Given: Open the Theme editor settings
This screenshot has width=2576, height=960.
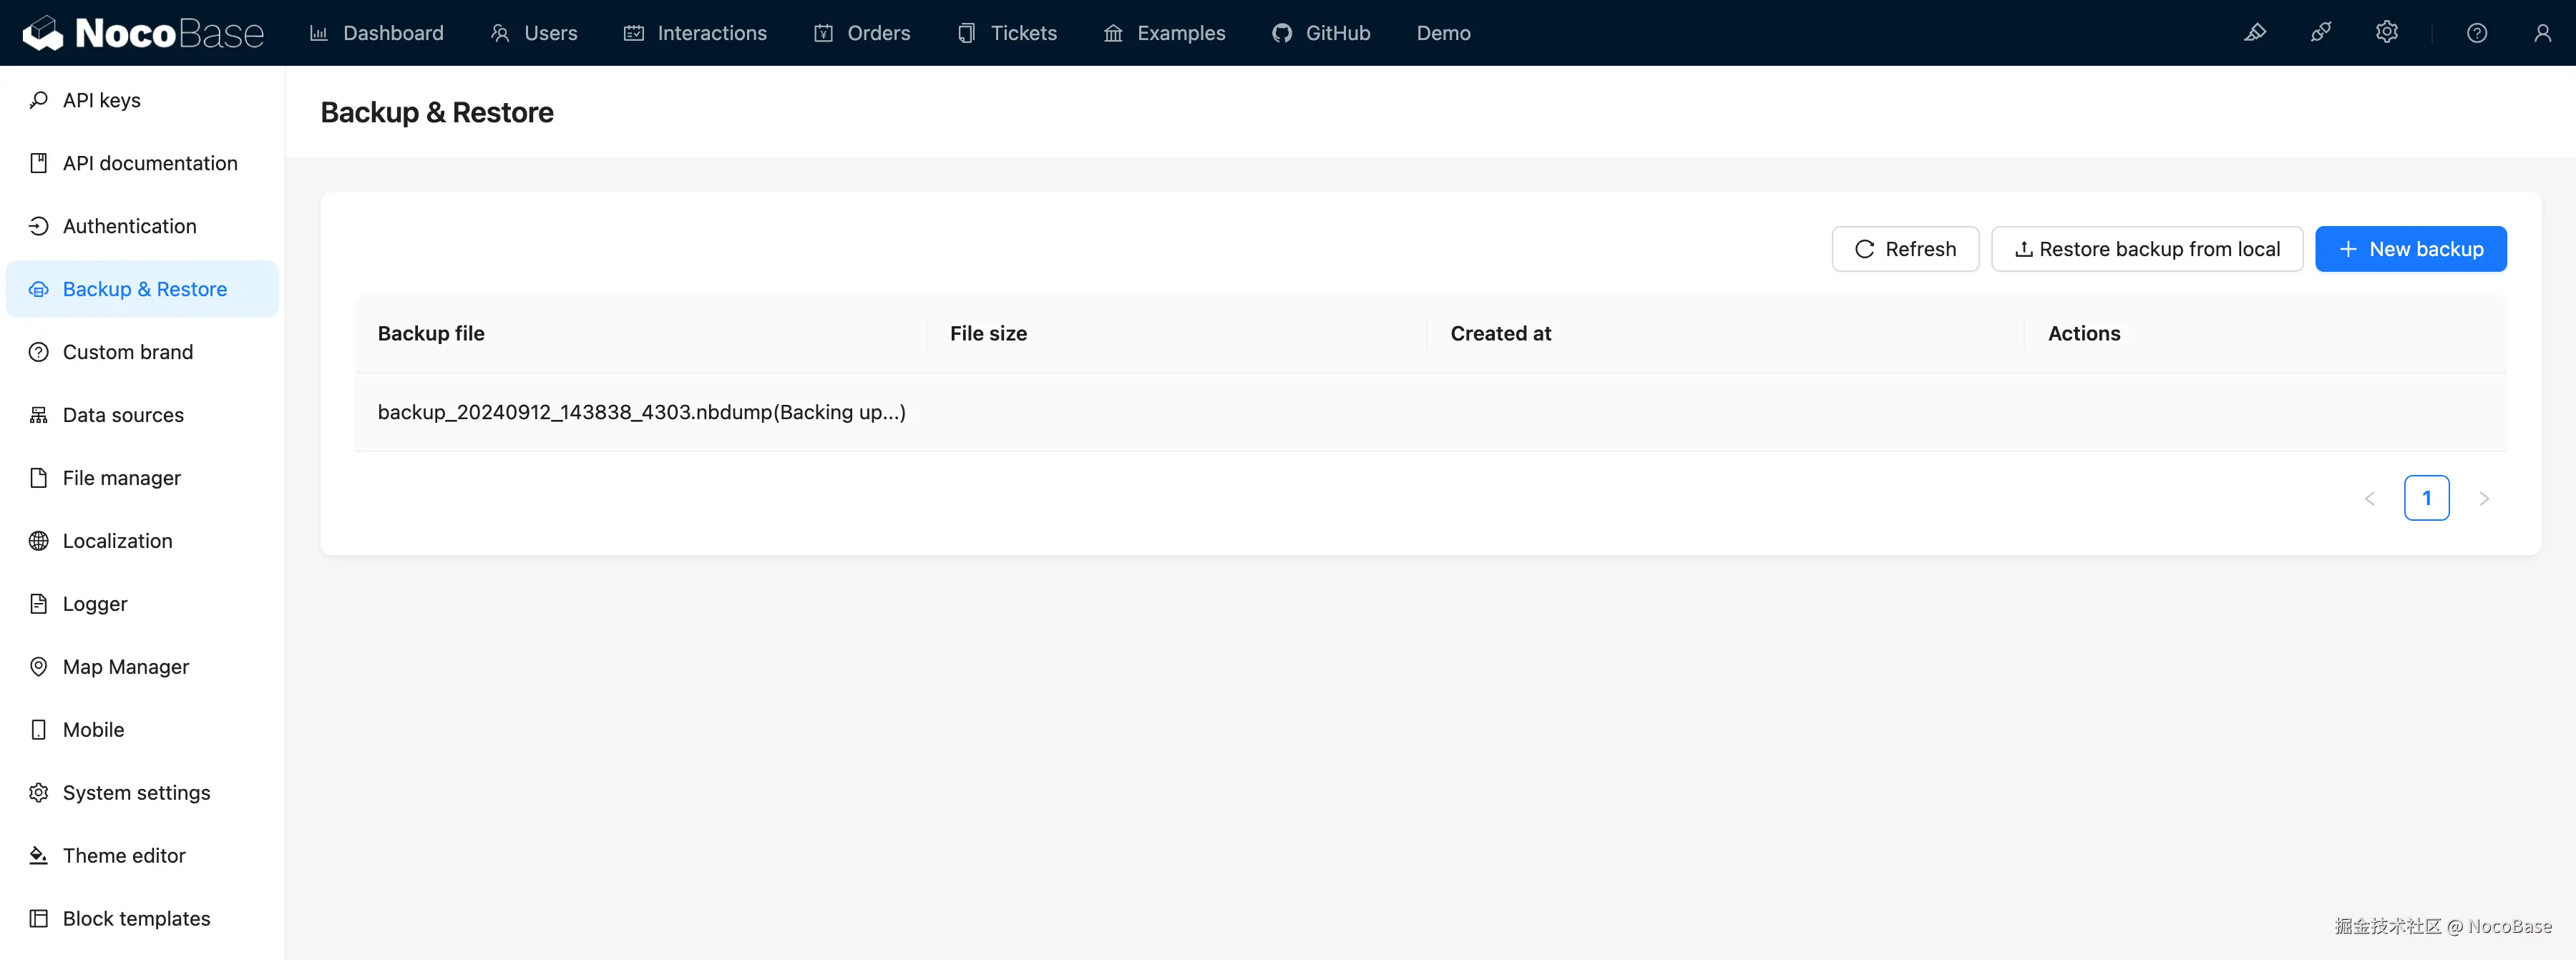Looking at the screenshot, I should pos(124,855).
